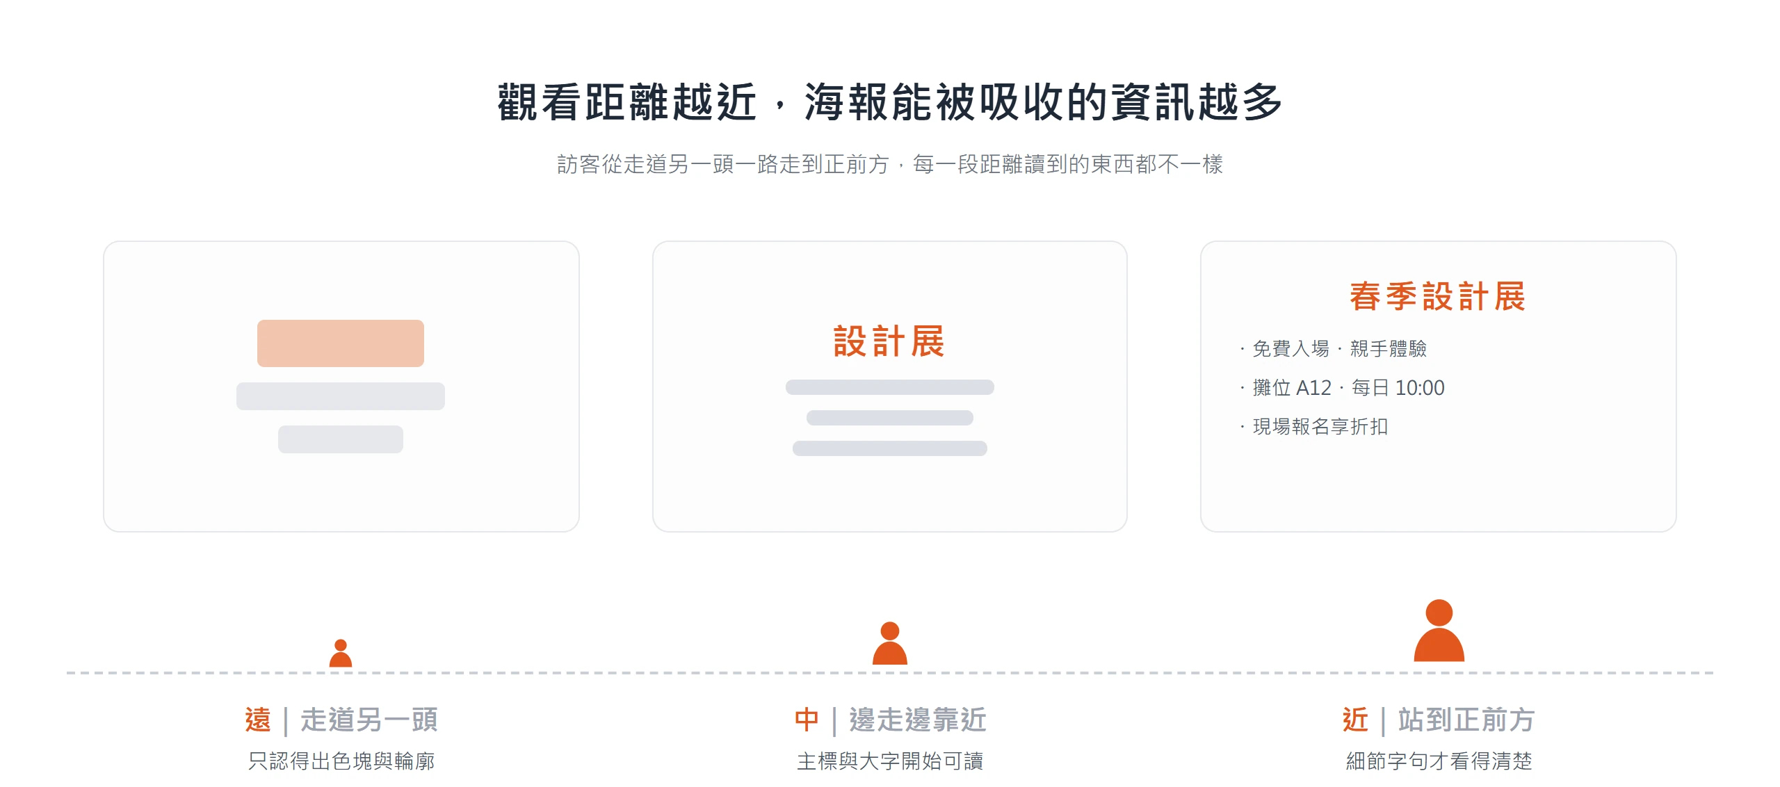The width and height of the screenshot is (1780, 787).
Task: Click the caption 主標與大字開始可讀
Action: [x=890, y=761]
